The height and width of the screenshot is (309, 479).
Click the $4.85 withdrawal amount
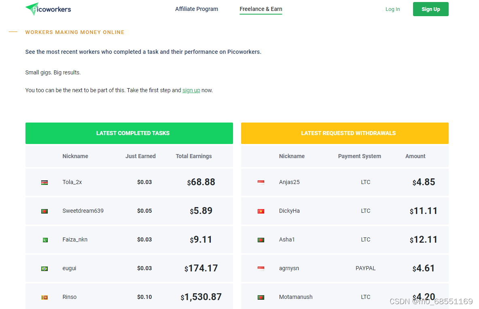tap(424, 182)
